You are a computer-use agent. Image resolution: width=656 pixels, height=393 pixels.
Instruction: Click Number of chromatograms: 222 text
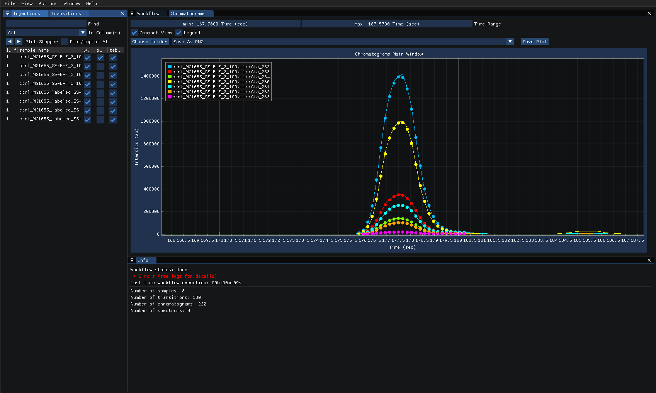pos(168,304)
